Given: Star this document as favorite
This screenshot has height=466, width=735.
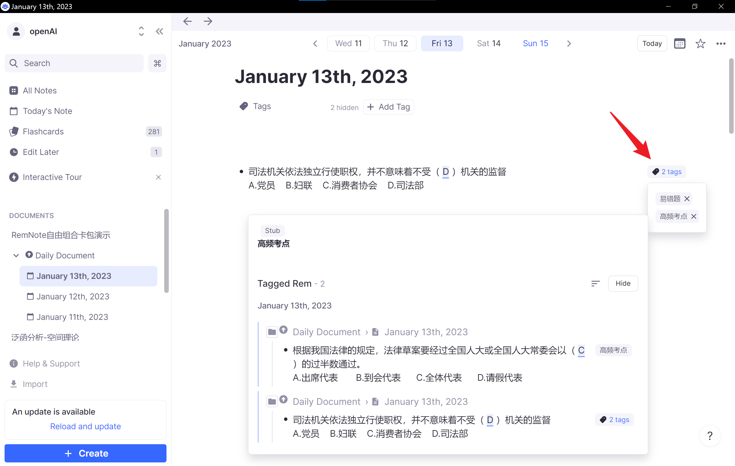Looking at the screenshot, I should coord(700,44).
